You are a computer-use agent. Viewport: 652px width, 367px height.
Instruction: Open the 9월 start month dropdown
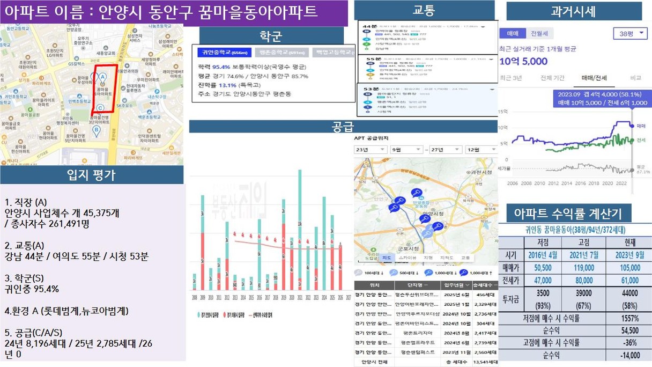click(x=406, y=150)
